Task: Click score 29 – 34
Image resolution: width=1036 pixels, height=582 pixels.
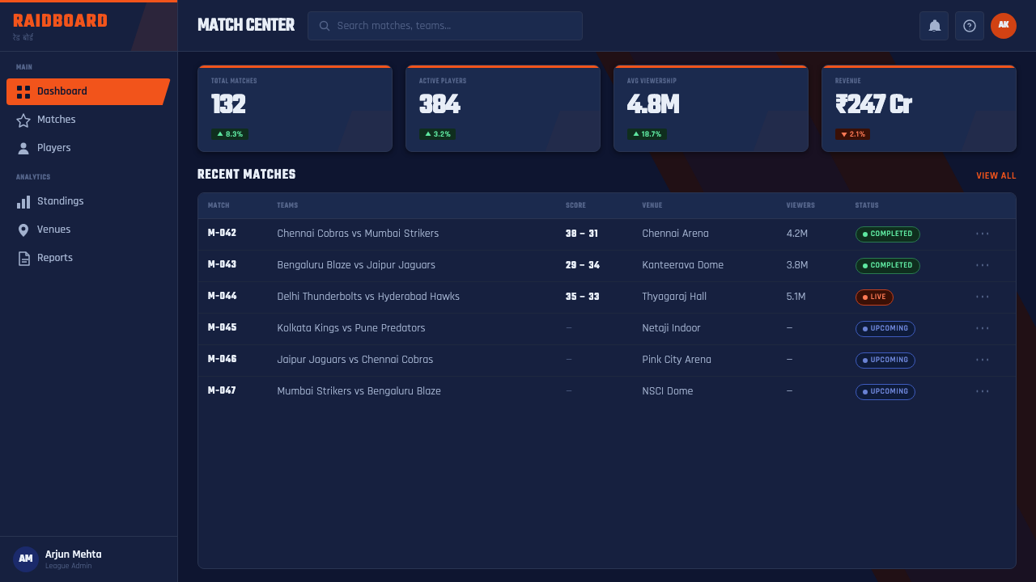Action: pos(583,265)
